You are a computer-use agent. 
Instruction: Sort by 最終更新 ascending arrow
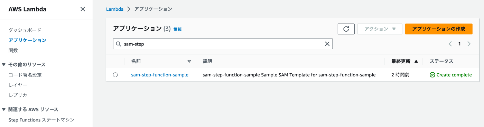[416, 61]
